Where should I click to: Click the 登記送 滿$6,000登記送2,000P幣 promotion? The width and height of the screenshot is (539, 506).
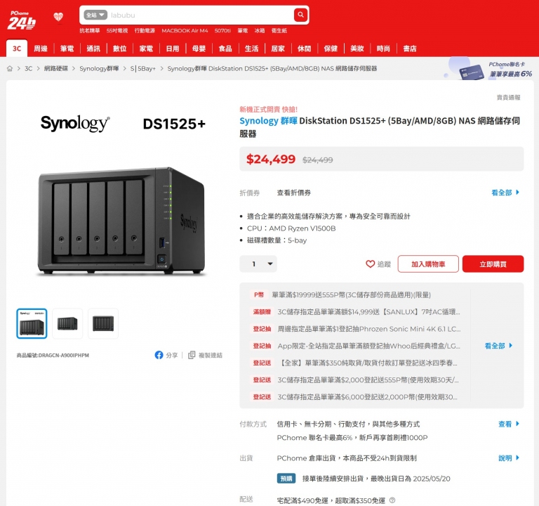pyautogui.click(x=355, y=397)
